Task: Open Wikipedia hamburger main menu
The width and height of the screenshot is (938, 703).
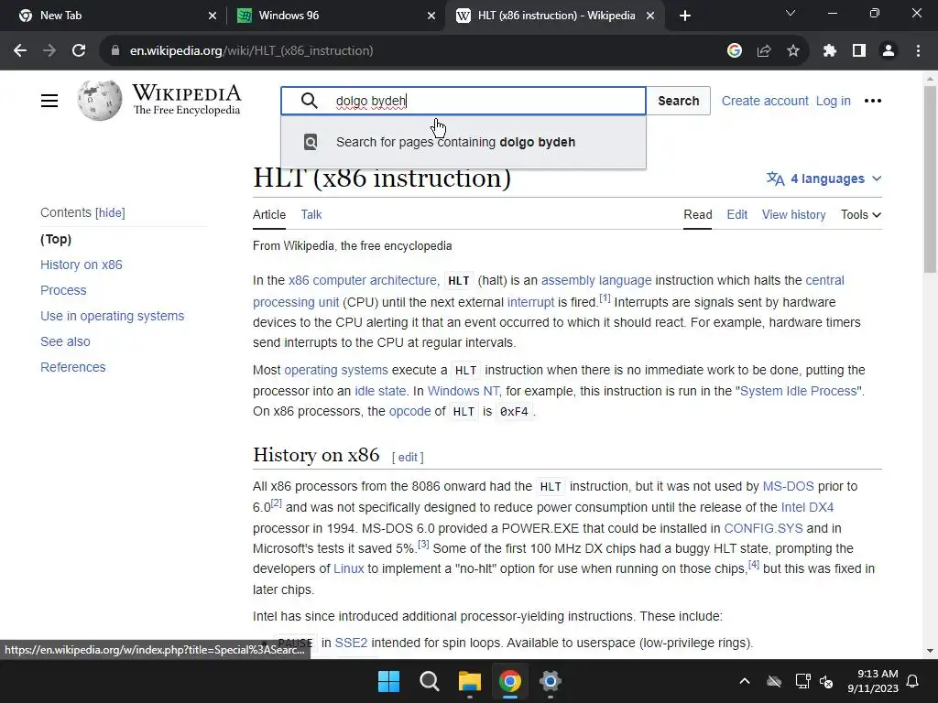Action: [x=49, y=101]
